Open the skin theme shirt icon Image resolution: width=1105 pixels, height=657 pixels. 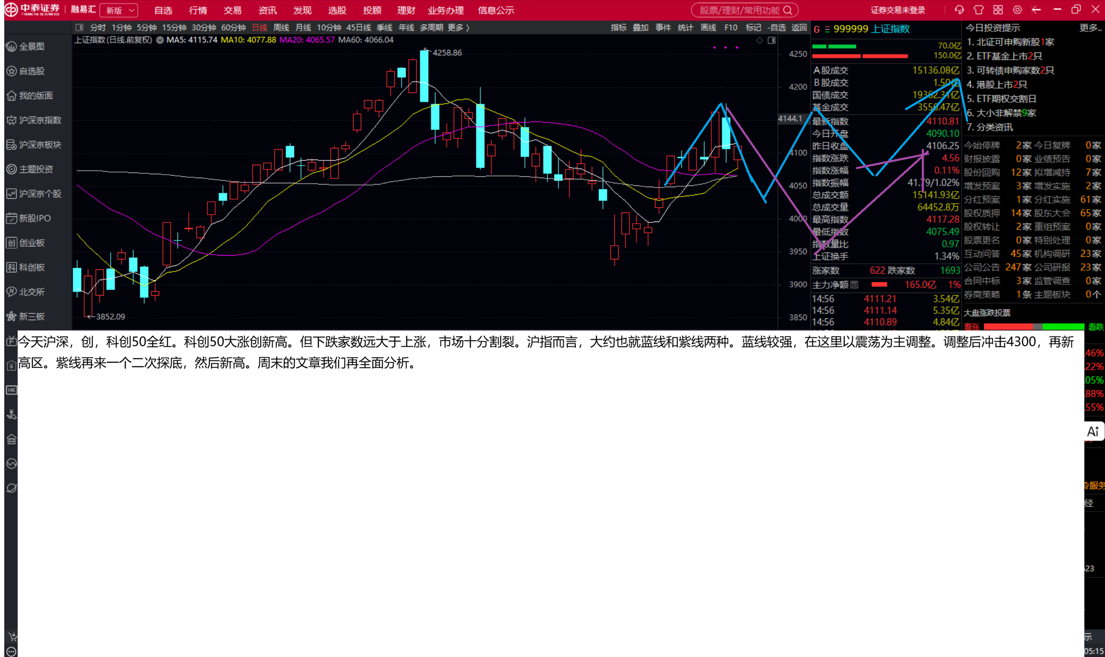pyautogui.click(x=979, y=10)
